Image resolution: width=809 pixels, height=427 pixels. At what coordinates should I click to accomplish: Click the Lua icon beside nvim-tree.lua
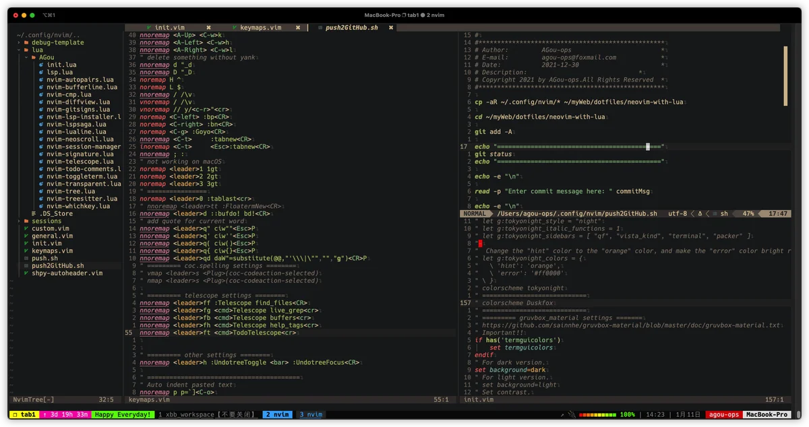[41, 191]
